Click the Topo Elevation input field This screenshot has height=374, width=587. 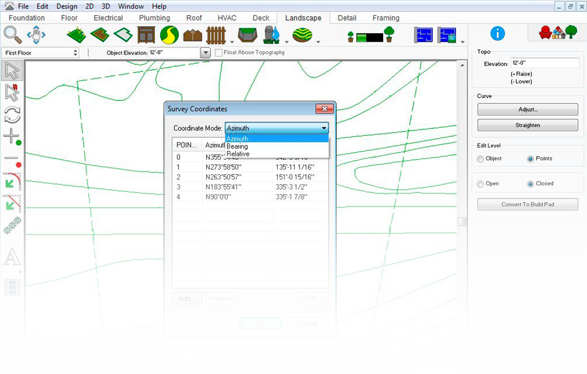tap(545, 64)
